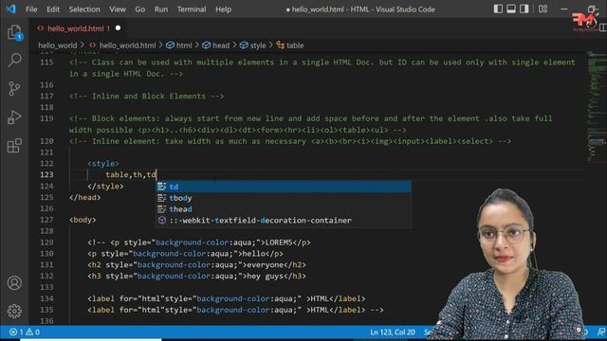This screenshot has height=341, width=607.
Task: Click the VS Code logo icon
Action: [x=10, y=9]
